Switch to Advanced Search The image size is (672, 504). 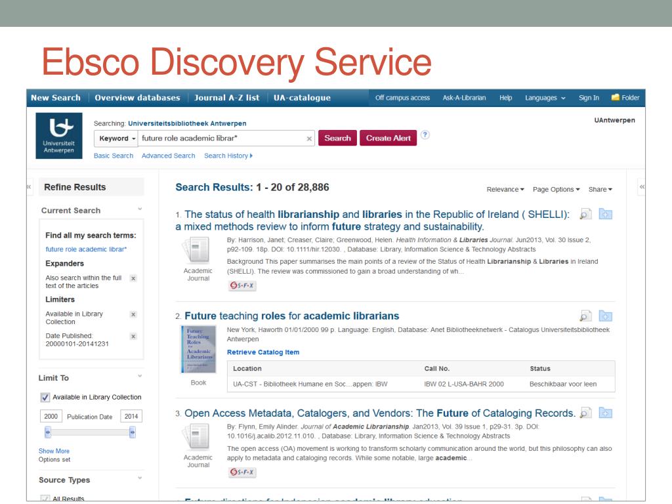[169, 156]
